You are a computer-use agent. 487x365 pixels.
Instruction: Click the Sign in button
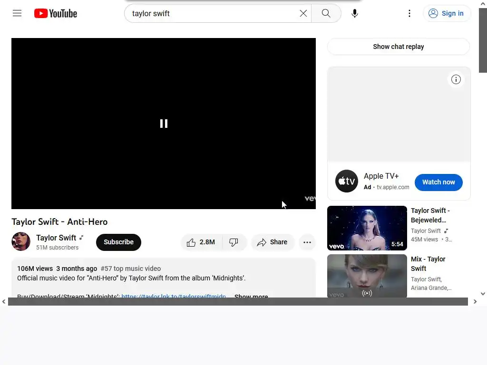tap(447, 13)
